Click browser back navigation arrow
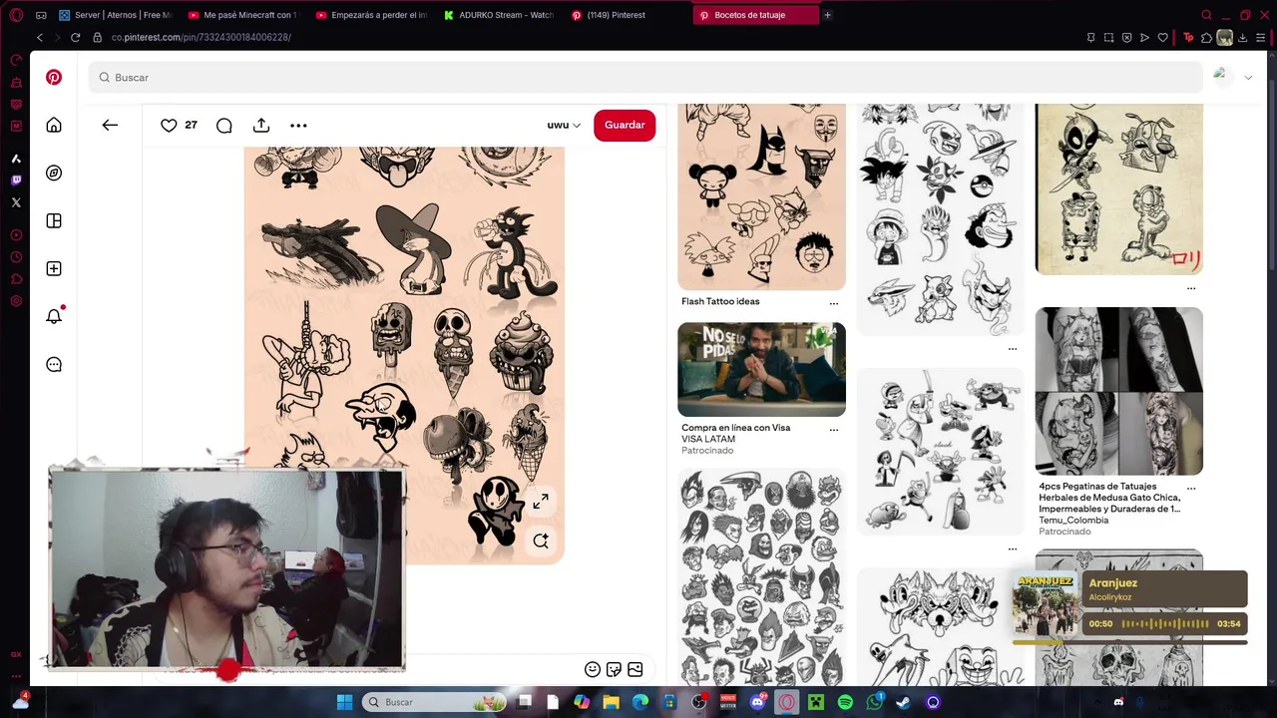The height and width of the screenshot is (718, 1277). click(40, 37)
